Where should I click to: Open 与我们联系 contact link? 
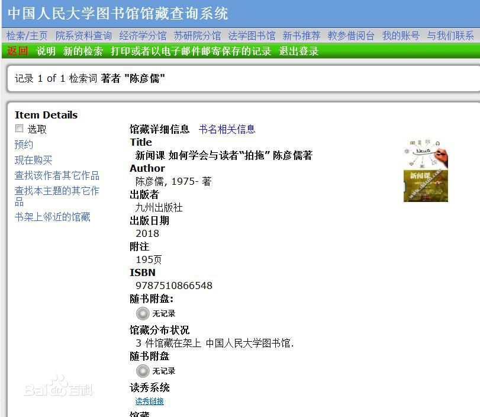[x=450, y=36]
